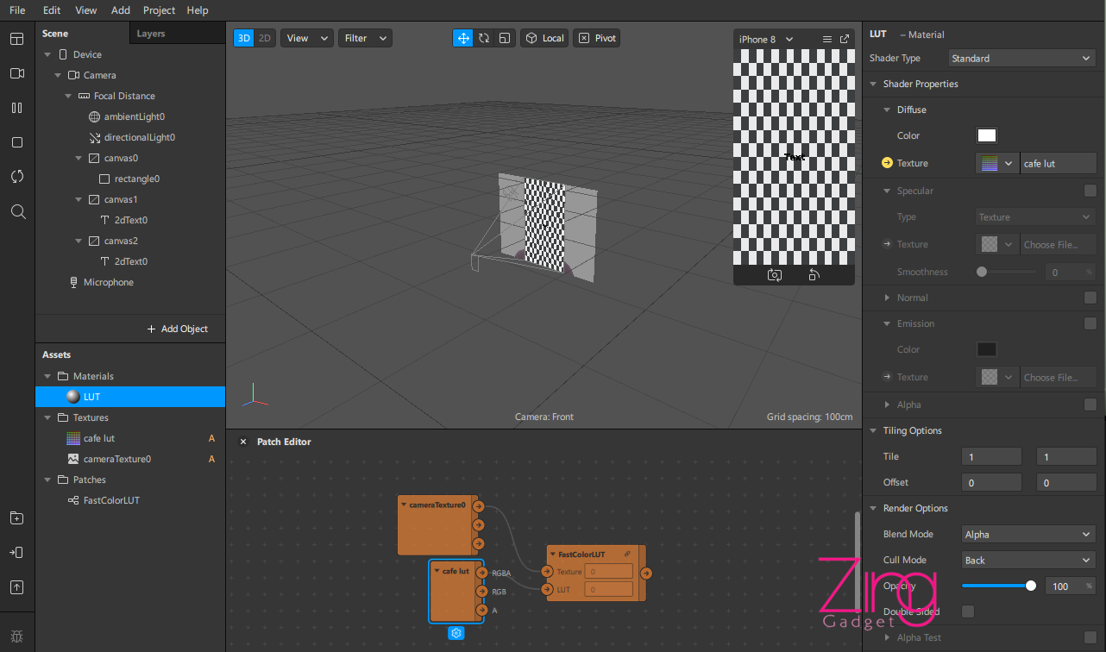Pop out the simulator preview window
This screenshot has height=652, width=1106.
pos(845,39)
